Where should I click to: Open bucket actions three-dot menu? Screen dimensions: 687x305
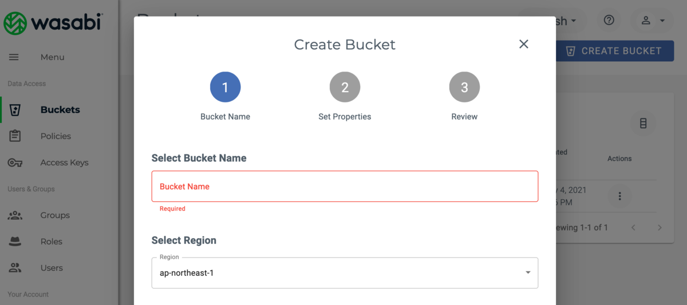pos(619,196)
